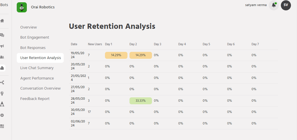View the Agent Performance report
Image resolution: width=297 pixels, height=140 pixels.
(37, 78)
